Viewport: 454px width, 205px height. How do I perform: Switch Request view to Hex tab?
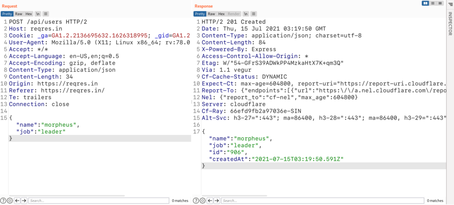(29, 14)
